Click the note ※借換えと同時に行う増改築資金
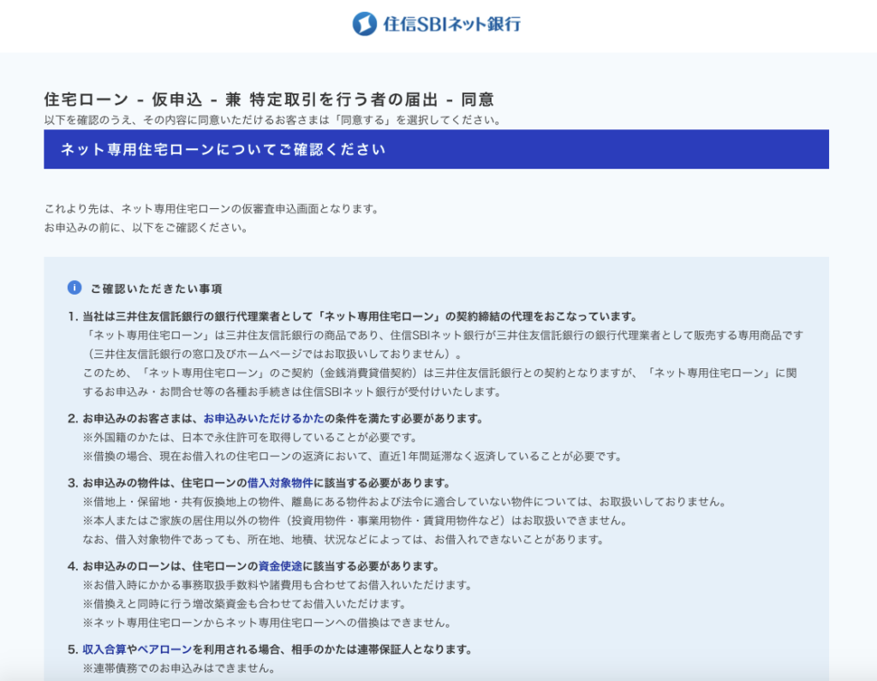The width and height of the screenshot is (877, 681). click(244, 605)
